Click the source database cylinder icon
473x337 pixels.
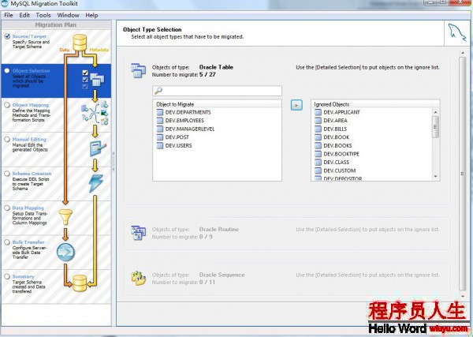tap(80, 43)
